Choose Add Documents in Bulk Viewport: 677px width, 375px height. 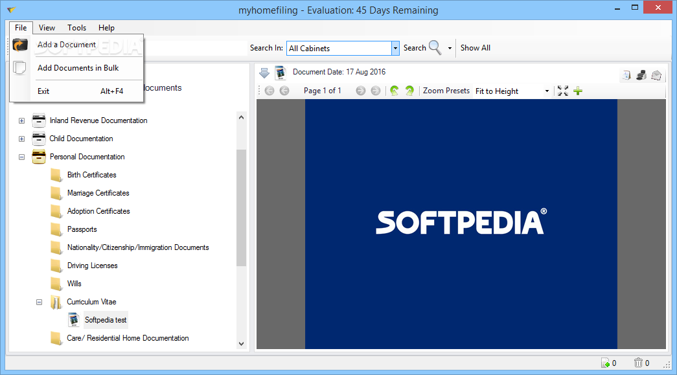tap(78, 68)
